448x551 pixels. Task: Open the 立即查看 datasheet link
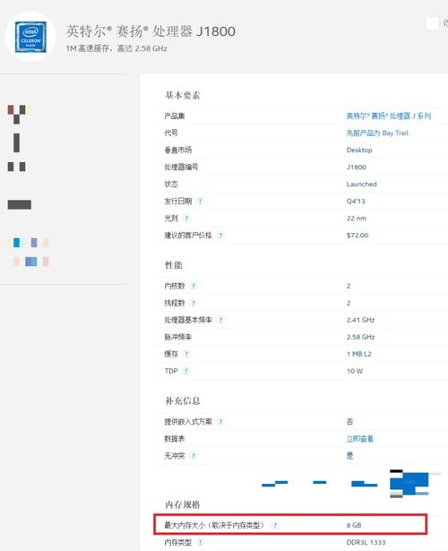pos(360,438)
